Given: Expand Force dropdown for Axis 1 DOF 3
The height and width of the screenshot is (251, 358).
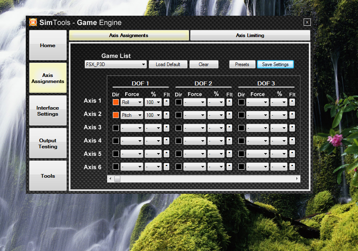Looking at the screenshot, I should [257, 102].
